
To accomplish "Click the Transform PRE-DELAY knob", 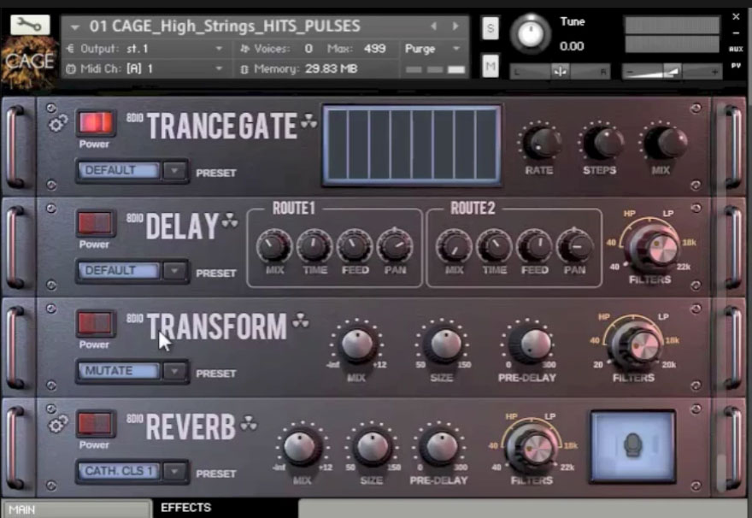I will coord(529,344).
